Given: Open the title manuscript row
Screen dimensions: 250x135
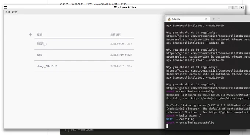Looking at the screenshot, I should (x=84, y=55).
